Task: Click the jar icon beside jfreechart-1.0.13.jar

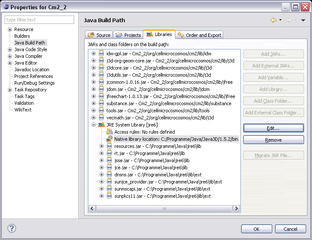Action: pos(101,96)
